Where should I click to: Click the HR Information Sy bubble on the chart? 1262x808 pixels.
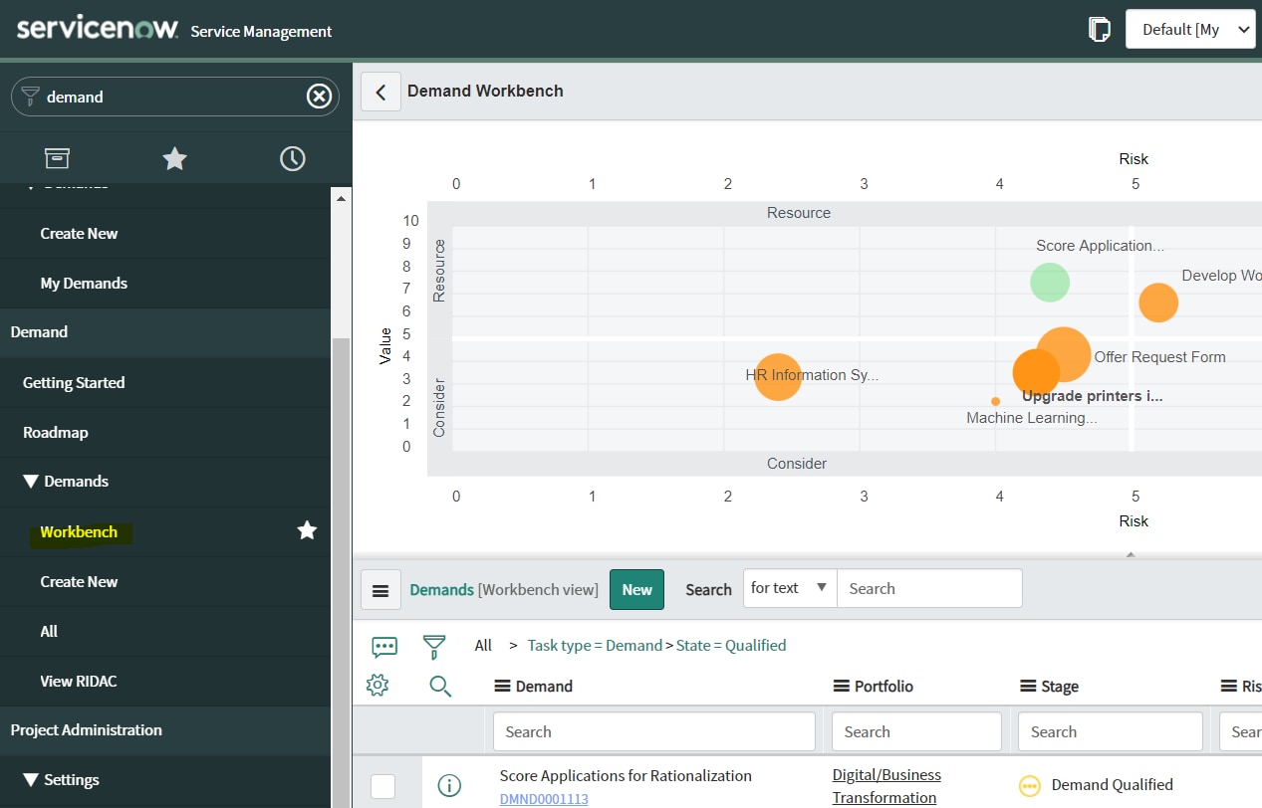pyautogui.click(x=778, y=376)
